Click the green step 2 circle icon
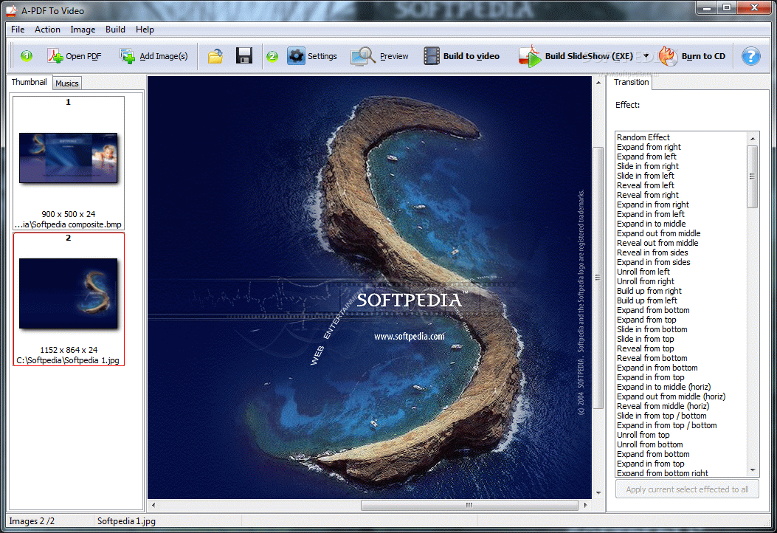Screen dimensions: 777x533 pyautogui.click(x=272, y=56)
